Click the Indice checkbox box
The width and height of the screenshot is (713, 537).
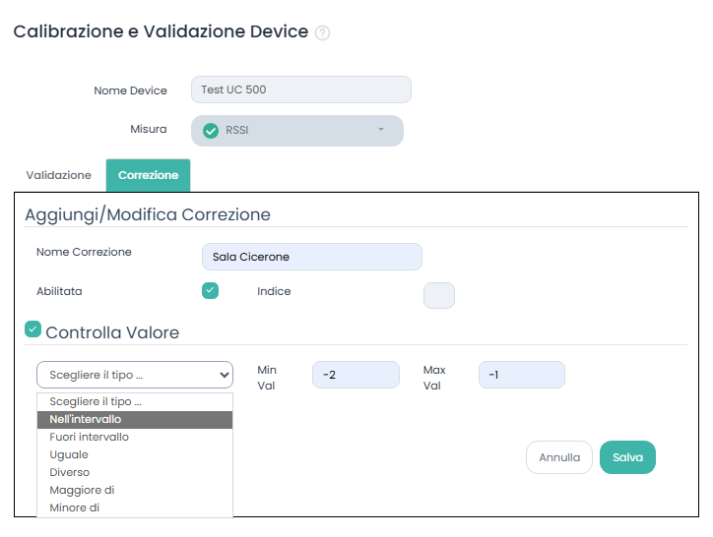point(438,295)
